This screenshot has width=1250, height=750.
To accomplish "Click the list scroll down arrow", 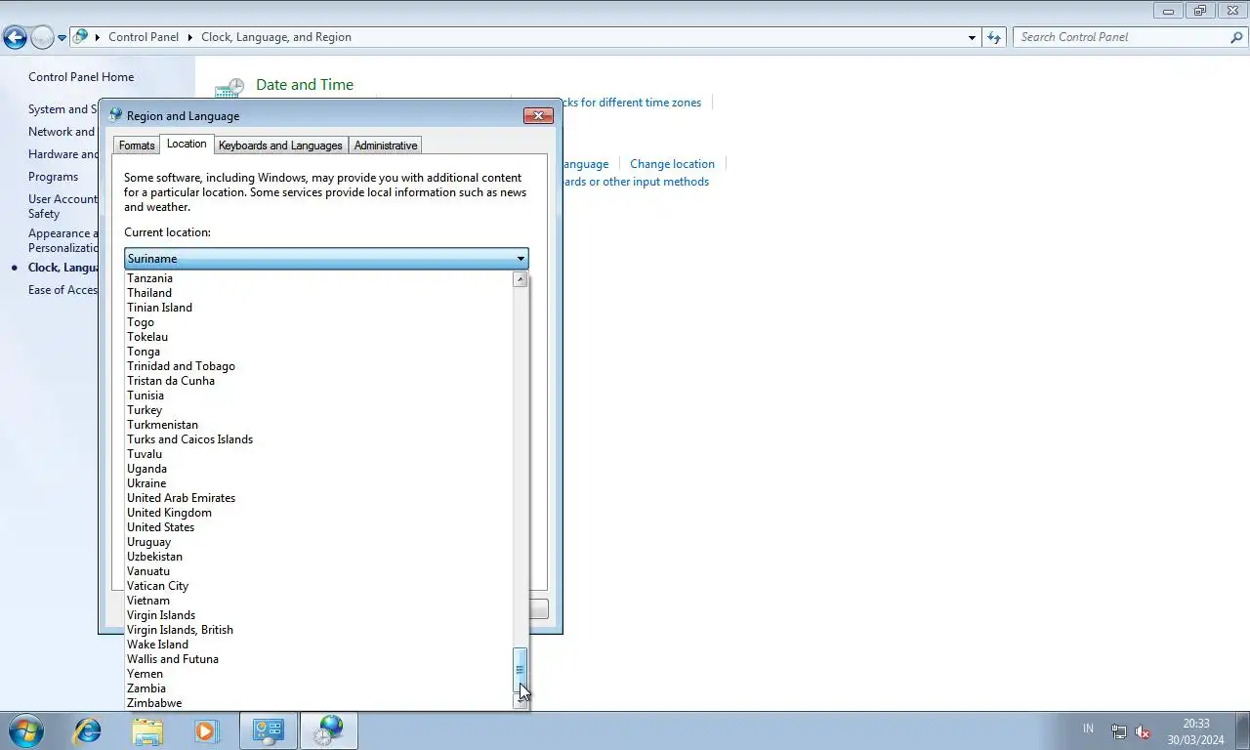I will point(521,700).
